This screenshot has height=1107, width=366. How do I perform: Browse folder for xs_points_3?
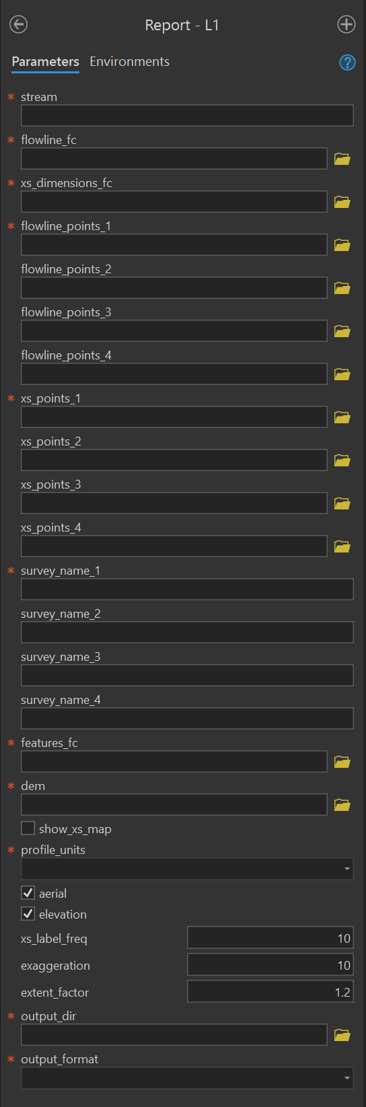(342, 503)
